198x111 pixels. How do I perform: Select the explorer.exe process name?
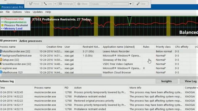click(x=10, y=68)
